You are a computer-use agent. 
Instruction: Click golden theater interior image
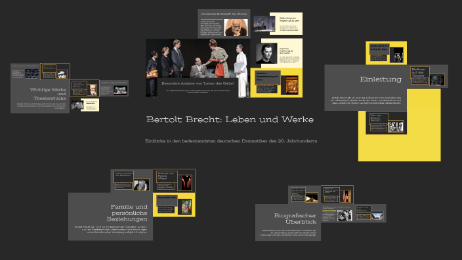[x=291, y=85]
